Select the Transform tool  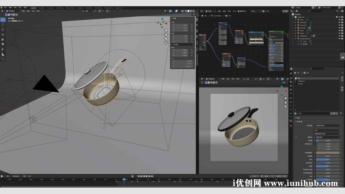coord(3,44)
